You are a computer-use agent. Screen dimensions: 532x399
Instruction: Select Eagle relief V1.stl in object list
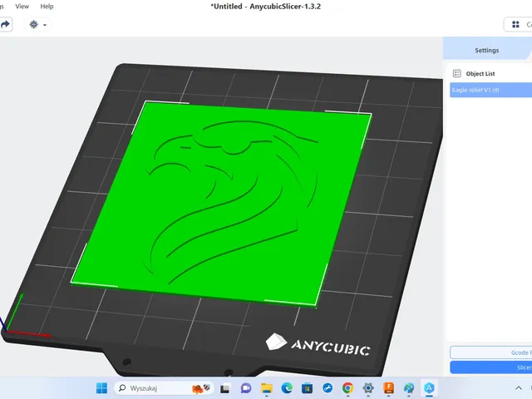tap(490, 90)
